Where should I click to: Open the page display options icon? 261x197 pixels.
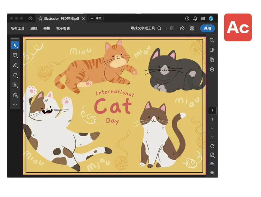tap(212, 155)
